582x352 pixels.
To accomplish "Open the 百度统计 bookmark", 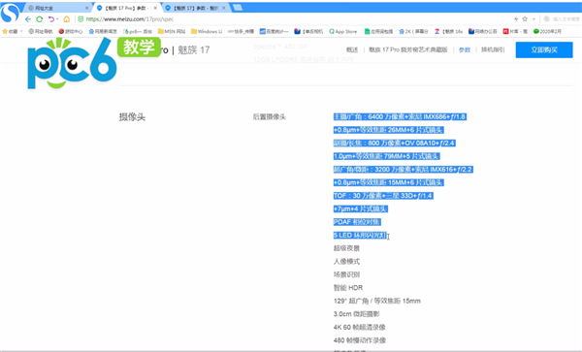I will tap(274, 32).
